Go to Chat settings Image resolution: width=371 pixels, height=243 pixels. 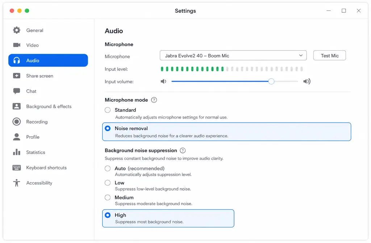click(x=48, y=91)
